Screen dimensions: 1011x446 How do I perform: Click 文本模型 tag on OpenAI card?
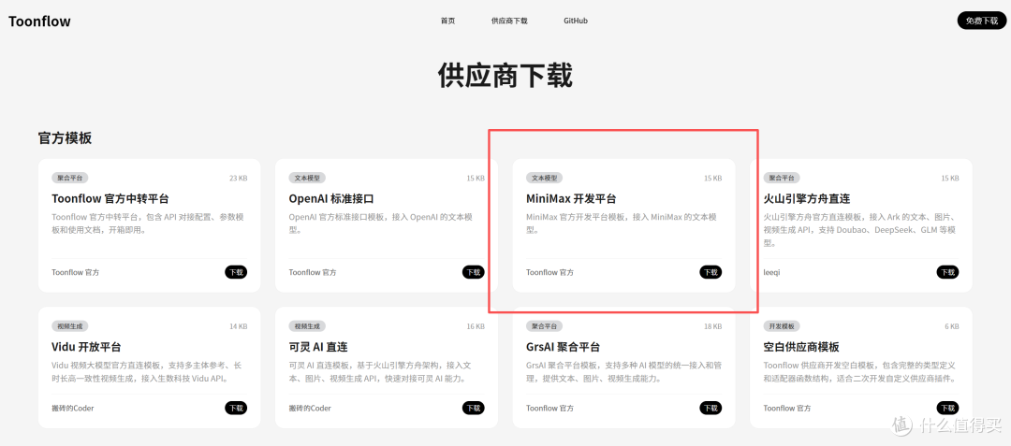point(307,178)
